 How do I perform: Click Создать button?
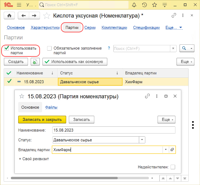tap(16, 62)
